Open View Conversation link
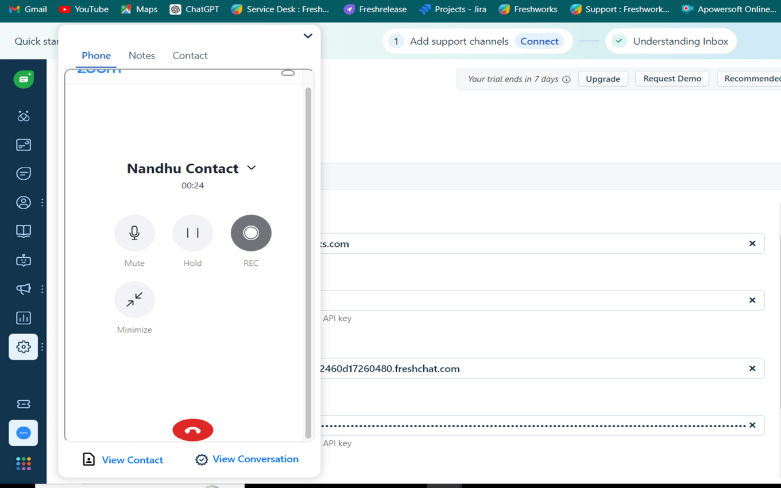The image size is (781, 488). (x=255, y=459)
